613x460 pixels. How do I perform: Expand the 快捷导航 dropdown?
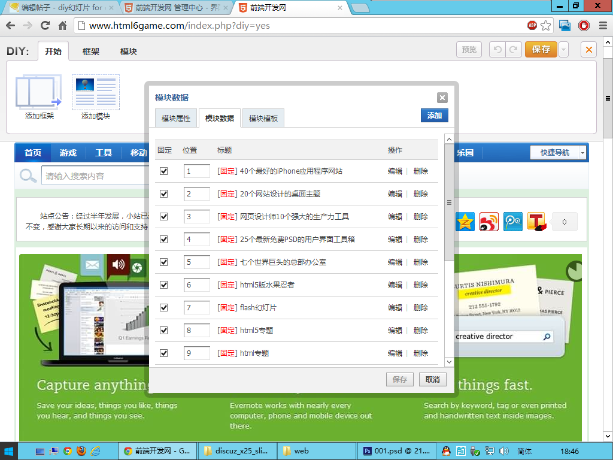pos(582,153)
